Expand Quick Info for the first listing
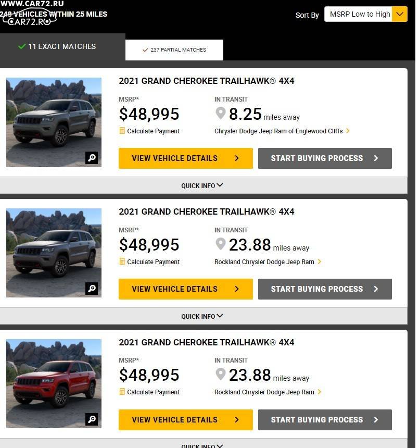Screen dimensions: 419x448 click(x=202, y=185)
